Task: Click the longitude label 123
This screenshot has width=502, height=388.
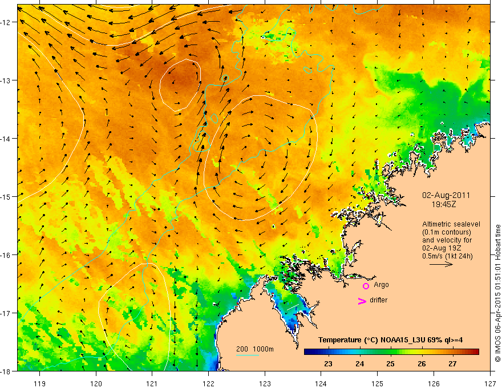Action: coord(265,383)
